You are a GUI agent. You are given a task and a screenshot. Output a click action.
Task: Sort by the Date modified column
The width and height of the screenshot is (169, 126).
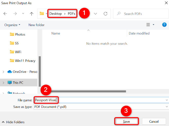point(139,33)
